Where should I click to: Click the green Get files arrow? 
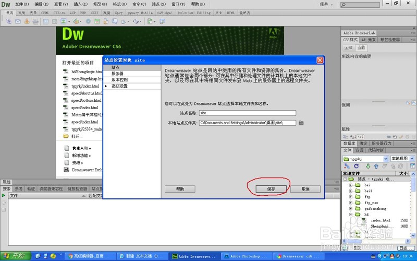coord(368,166)
